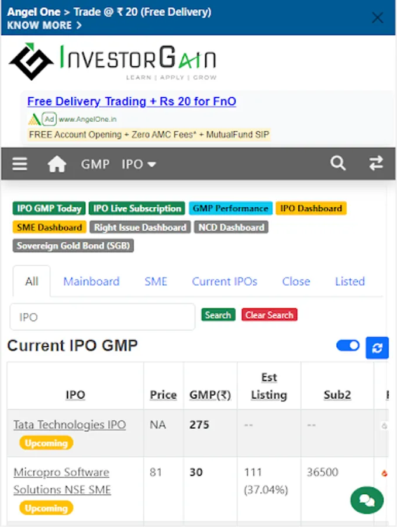The width and height of the screenshot is (397, 527).
Task: Open the InvestorGain logo homepage
Action: pos(112,61)
